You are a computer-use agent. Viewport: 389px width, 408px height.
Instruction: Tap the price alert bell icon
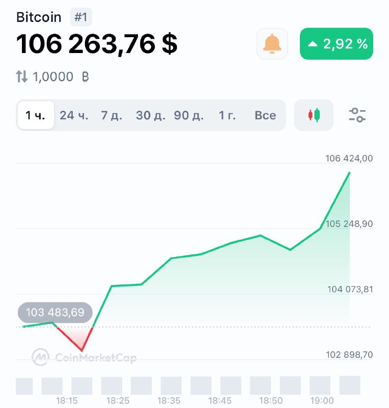click(272, 44)
